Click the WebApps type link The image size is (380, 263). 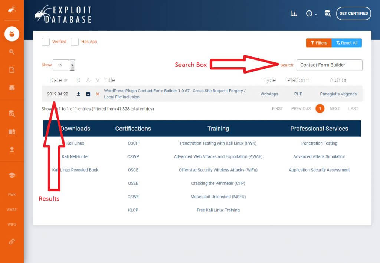click(269, 94)
